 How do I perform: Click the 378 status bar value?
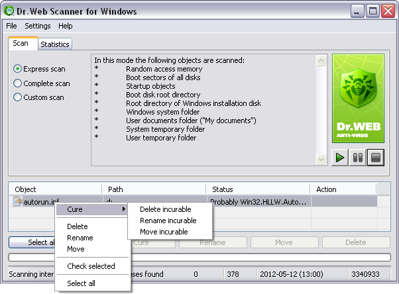(x=233, y=274)
